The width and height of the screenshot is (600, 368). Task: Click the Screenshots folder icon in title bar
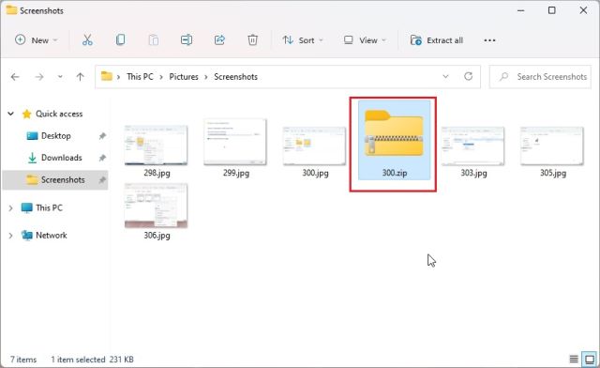click(11, 10)
